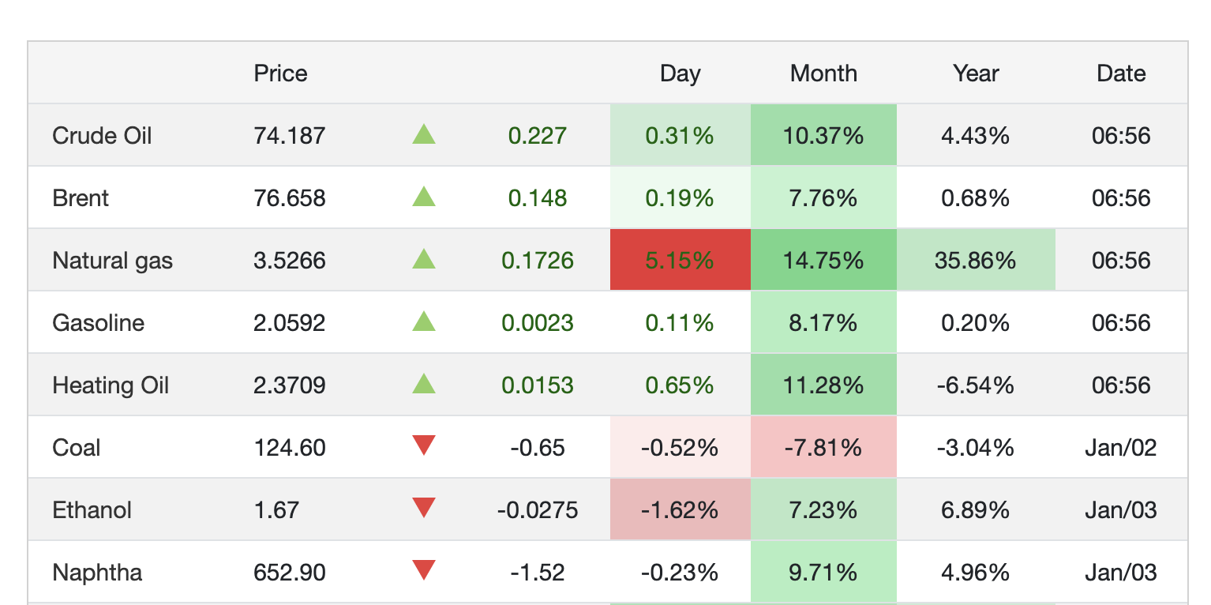1211x605 pixels.
Task: Click the red down arrow in Naphtha row
Action: pyautogui.click(x=424, y=571)
